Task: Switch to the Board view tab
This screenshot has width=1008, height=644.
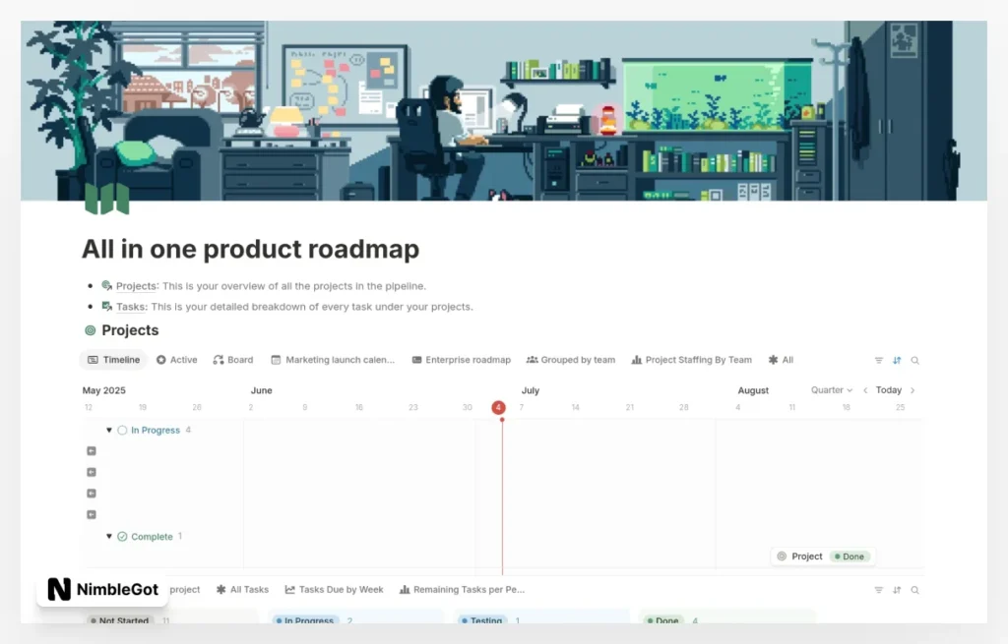Action: coord(232,360)
